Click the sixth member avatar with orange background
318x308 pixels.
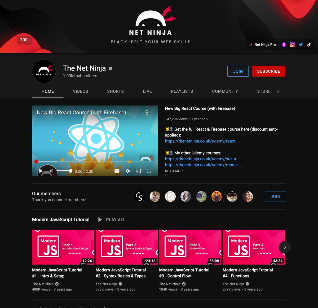pyautogui.click(x=217, y=196)
